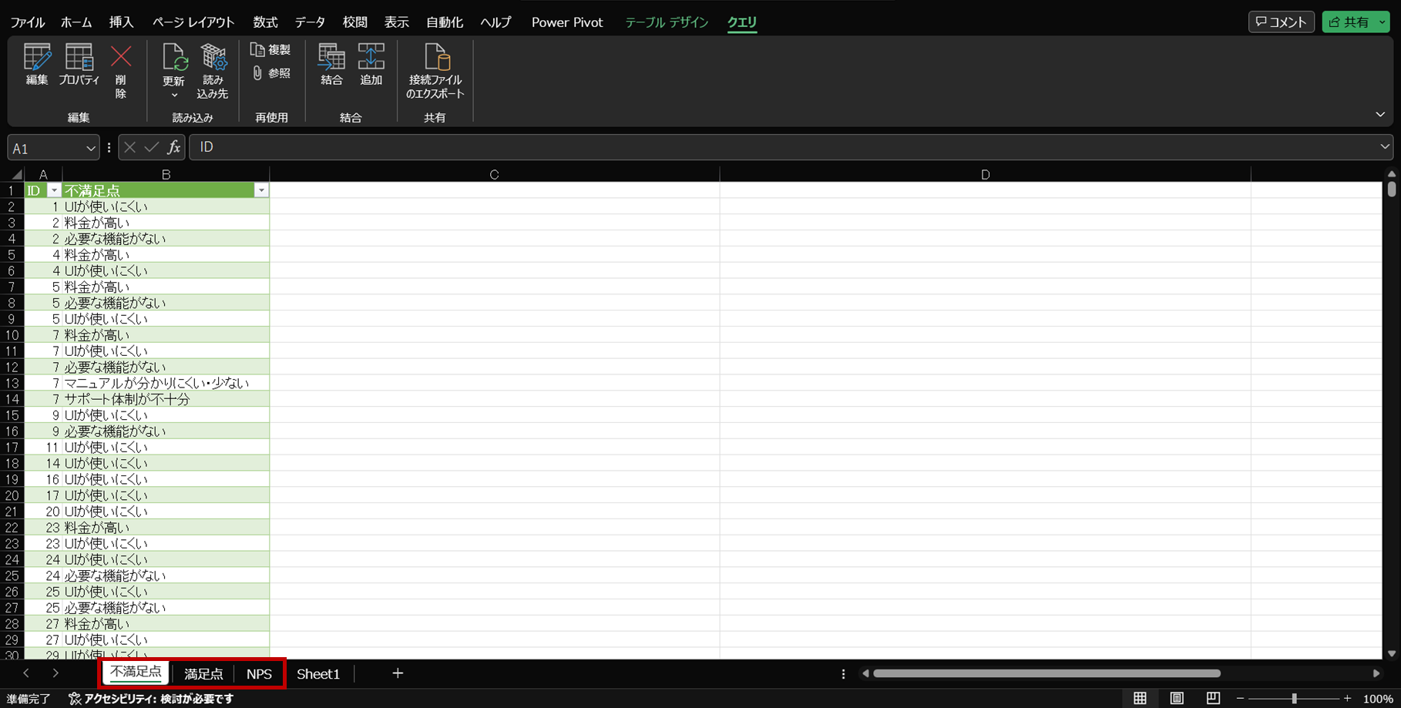Open query プロパティ from the ribbon

pos(79,65)
